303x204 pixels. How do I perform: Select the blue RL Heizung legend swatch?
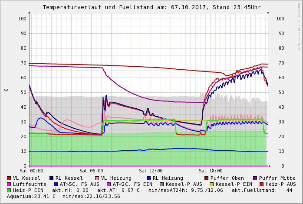pos(148,178)
